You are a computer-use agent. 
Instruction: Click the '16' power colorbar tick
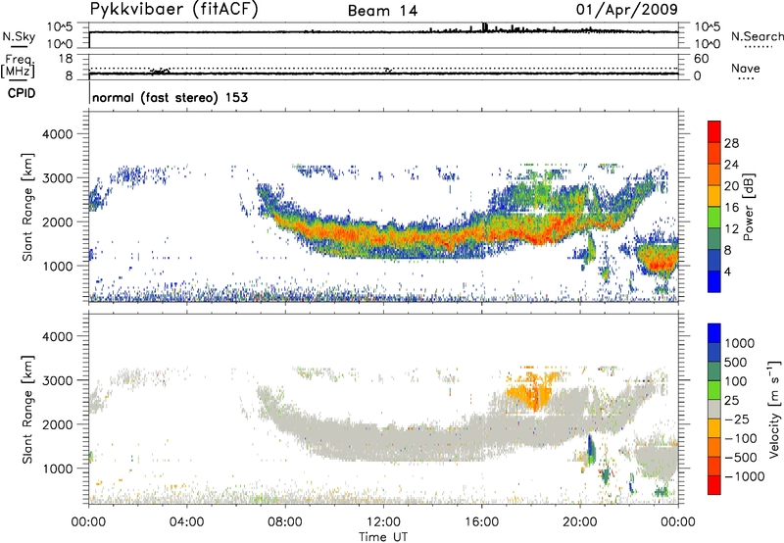pyautogui.click(x=731, y=208)
